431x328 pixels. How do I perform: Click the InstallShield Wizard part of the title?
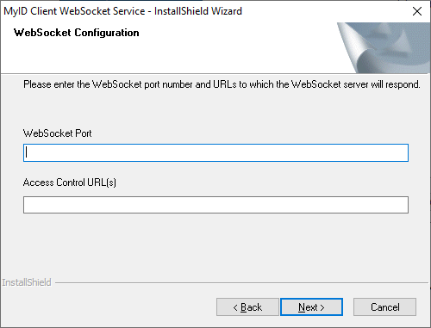click(198, 11)
